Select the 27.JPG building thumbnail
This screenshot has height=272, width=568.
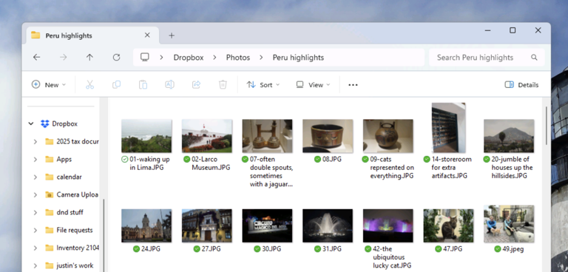coord(207,225)
